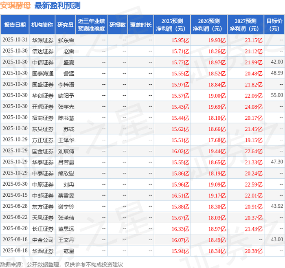This screenshot has width=285, height=268.
Task: Click the 机构简称 column header
Action: click(x=42, y=25)
